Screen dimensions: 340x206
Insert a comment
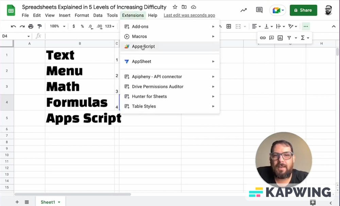point(272,38)
